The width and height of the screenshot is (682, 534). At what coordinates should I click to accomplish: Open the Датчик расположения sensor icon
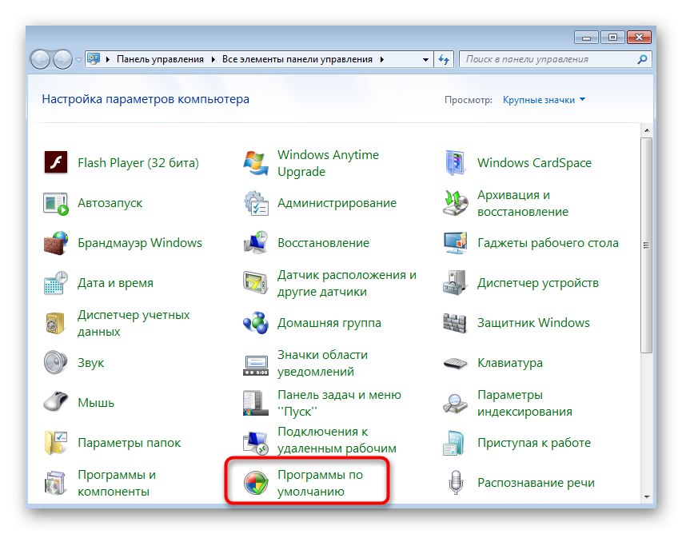(x=255, y=283)
